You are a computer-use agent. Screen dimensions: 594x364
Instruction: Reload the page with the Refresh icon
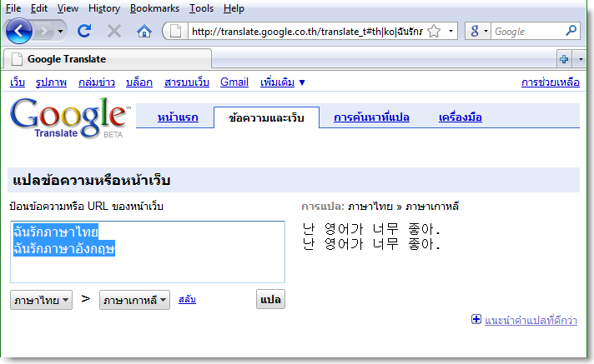84,31
